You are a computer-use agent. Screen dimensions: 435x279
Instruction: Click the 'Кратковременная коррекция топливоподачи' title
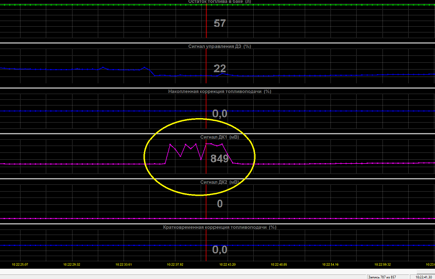click(220, 227)
